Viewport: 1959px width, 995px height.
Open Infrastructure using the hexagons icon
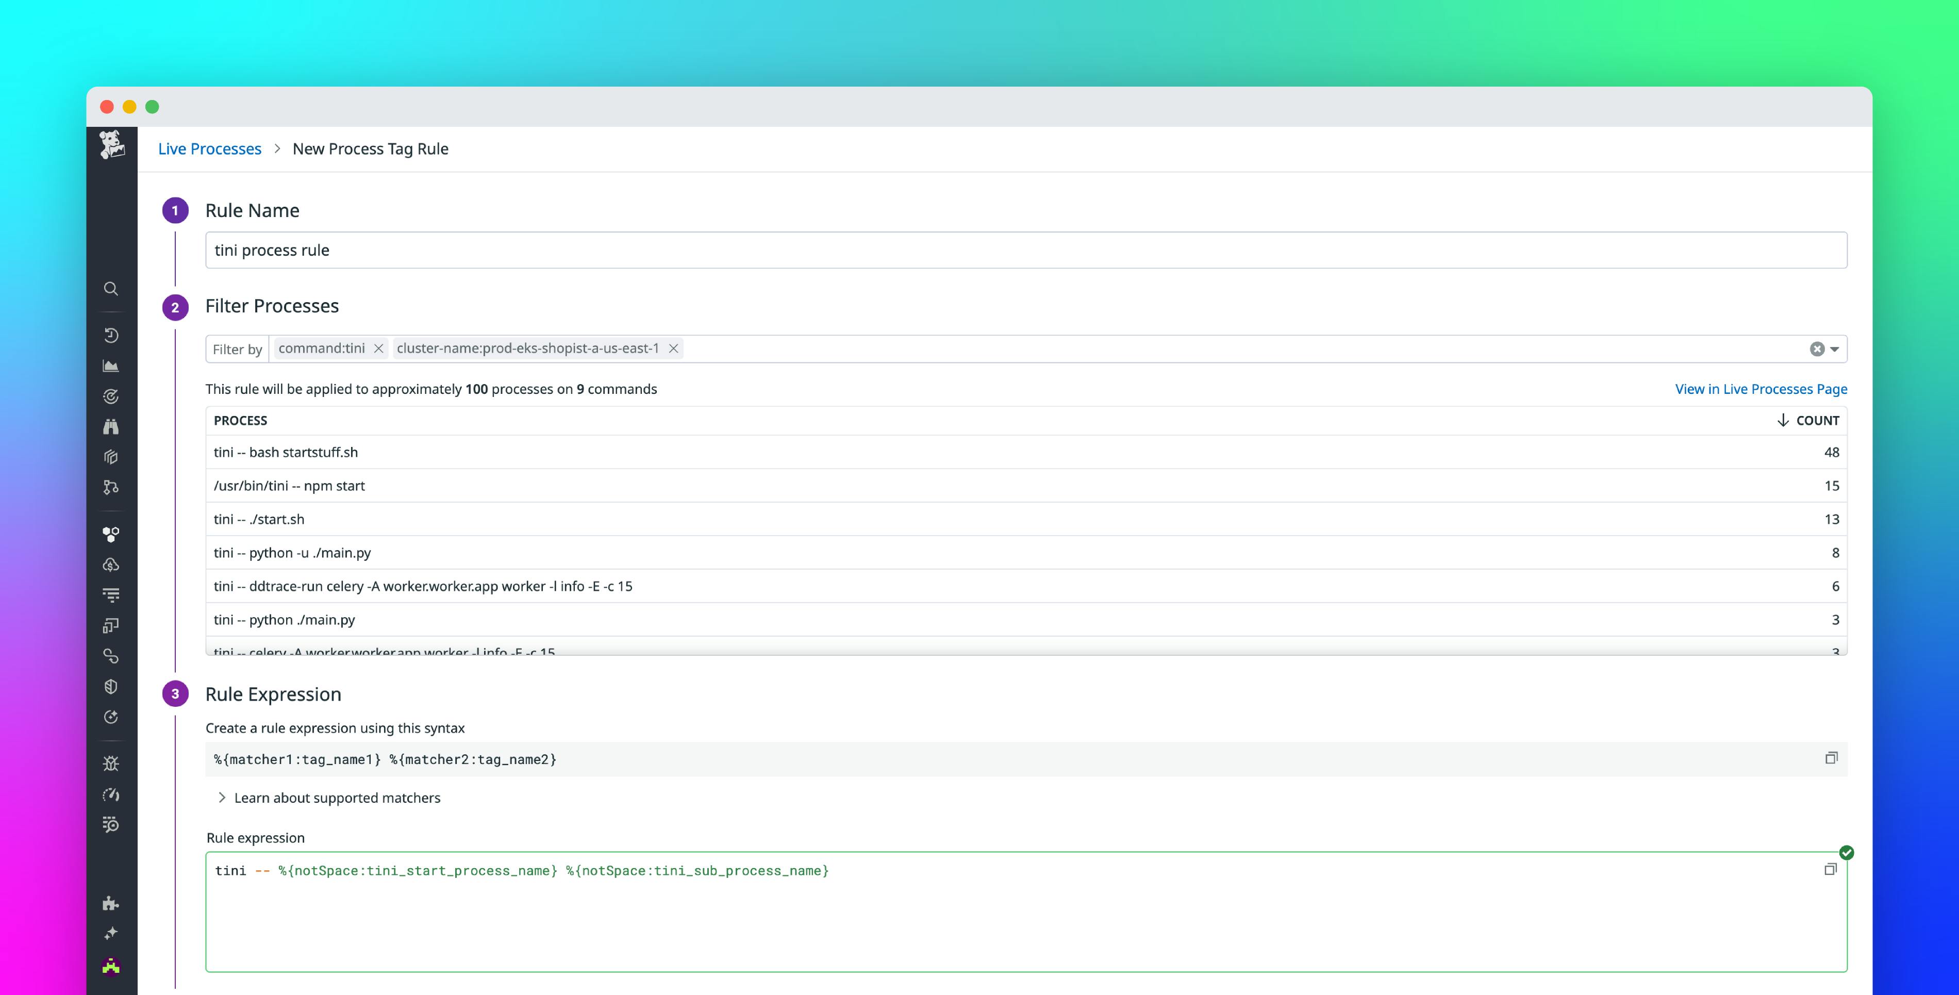pyautogui.click(x=111, y=534)
